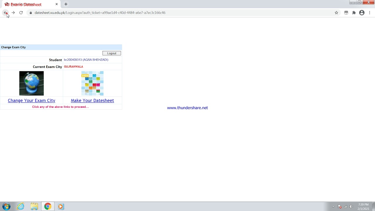Open the Action Center flag icon
The height and width of the screenshot is (211, 375).
[x=340, y=207]
